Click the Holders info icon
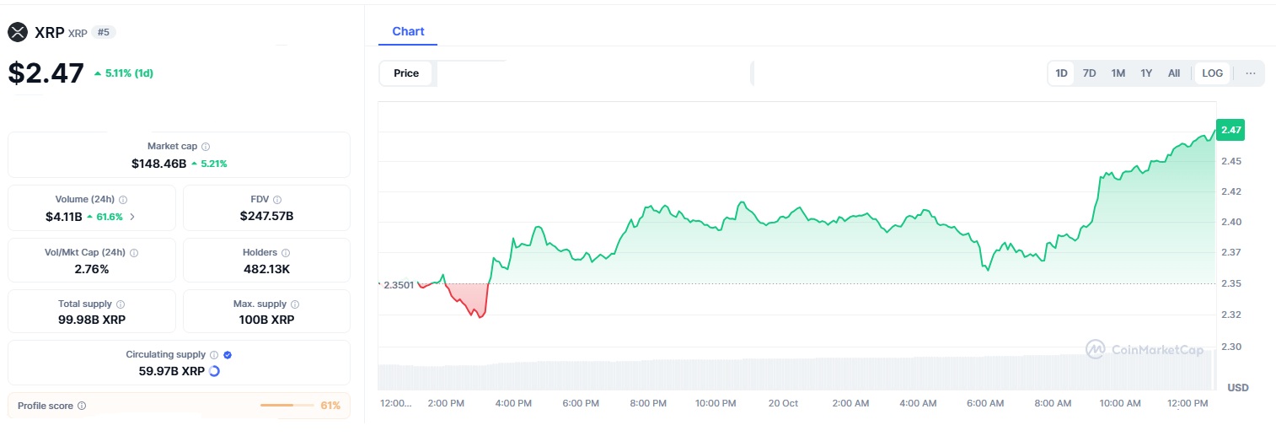This screenshot has height=436, width=1276. pyautogui.click(x=286, y=253)
